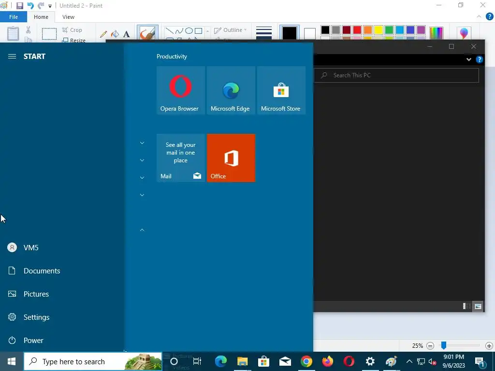
Task: Open the Size line thickness selector
Action: pos(264,33)
